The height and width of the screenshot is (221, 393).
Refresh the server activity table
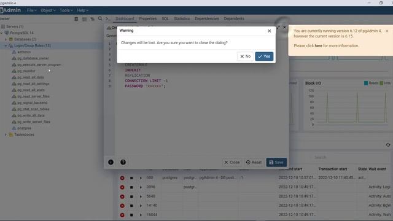point(388,145)
